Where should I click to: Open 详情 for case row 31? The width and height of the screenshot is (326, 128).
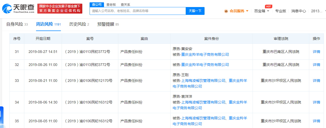(316, 52)
